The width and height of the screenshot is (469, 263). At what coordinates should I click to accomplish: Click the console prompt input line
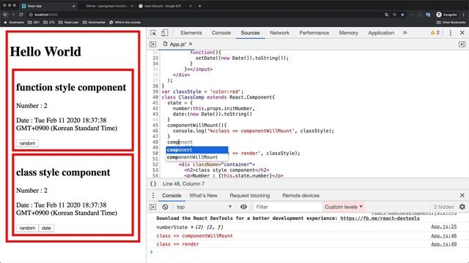click(x=308, y=252)
